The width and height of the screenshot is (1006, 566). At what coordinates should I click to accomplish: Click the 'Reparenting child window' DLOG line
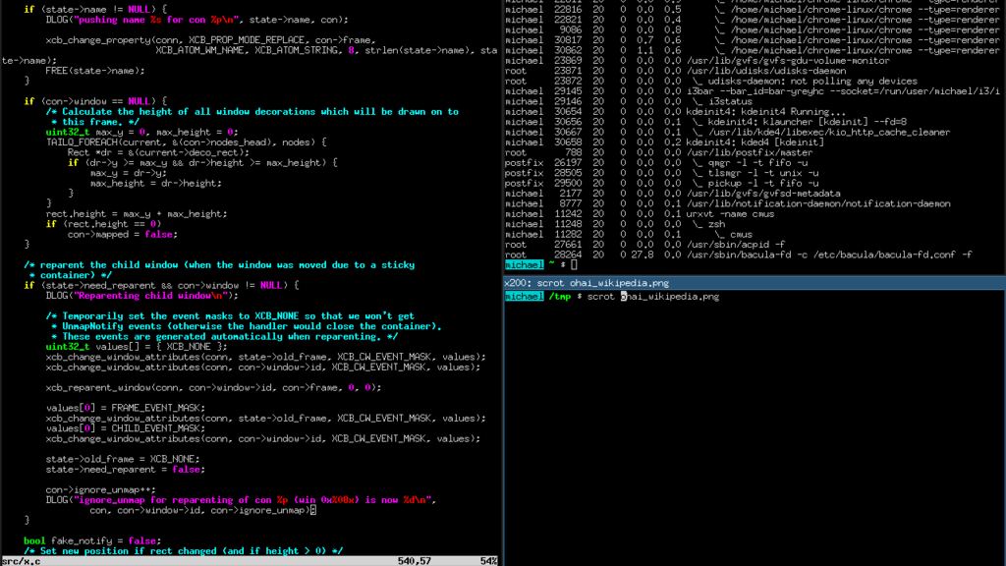pos(141,296)
